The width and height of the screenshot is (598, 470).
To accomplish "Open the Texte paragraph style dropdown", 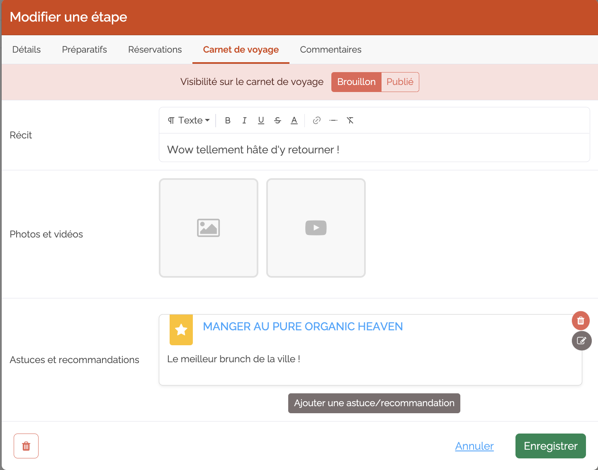I will coord(189,120).
